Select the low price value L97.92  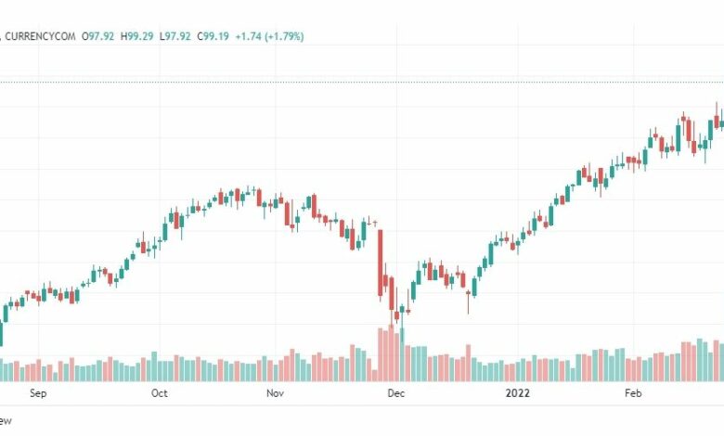point(175,36)
